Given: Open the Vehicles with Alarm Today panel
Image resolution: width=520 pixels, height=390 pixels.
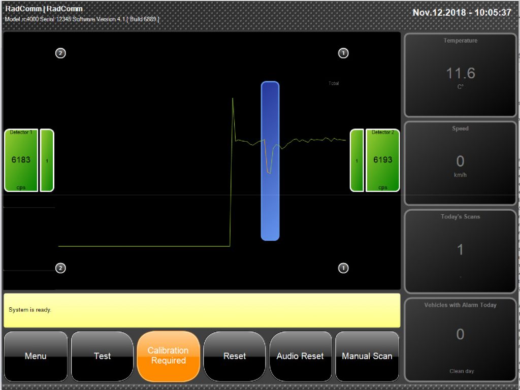Looking at the screenshot, I should (x=460, y=339).
